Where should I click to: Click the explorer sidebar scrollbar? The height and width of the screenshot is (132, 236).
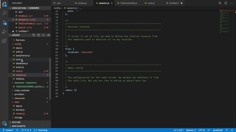pyautogui.click(x=50, y=79)
